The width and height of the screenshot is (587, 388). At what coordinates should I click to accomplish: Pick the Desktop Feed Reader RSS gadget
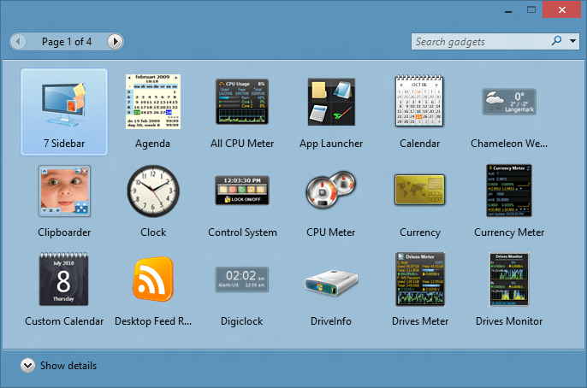click(153, 280)
